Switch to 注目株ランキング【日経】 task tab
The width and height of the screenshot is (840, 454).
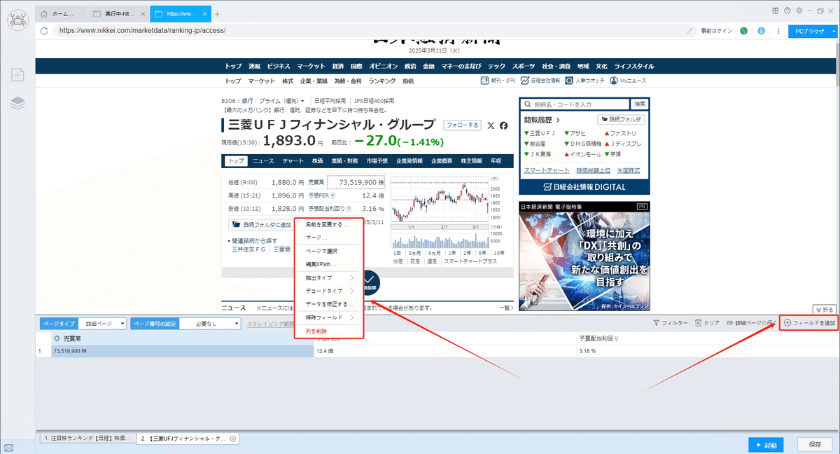click(x=87, y=439)
